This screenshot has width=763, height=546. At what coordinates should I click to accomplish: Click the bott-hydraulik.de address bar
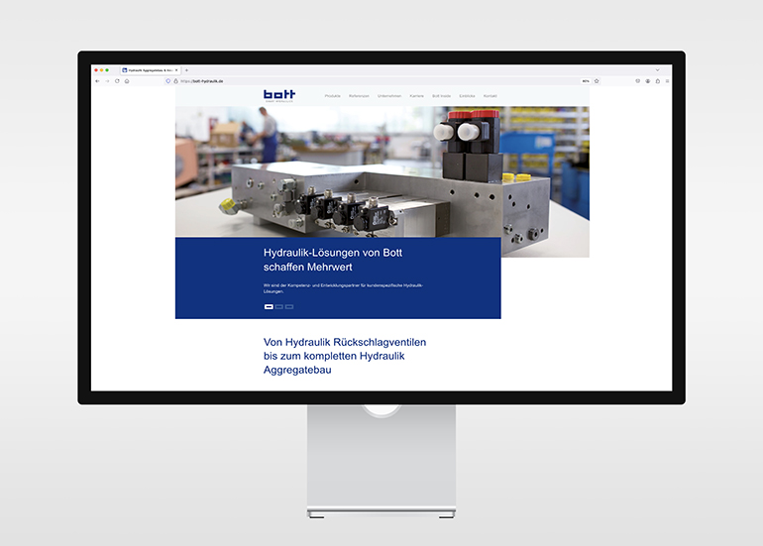point(380,81)
